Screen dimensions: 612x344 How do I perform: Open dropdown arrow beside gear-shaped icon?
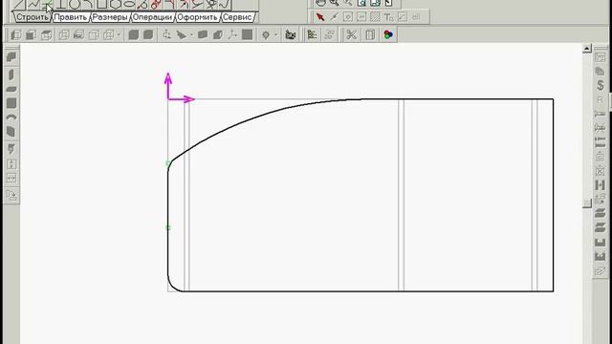[276, 34]
